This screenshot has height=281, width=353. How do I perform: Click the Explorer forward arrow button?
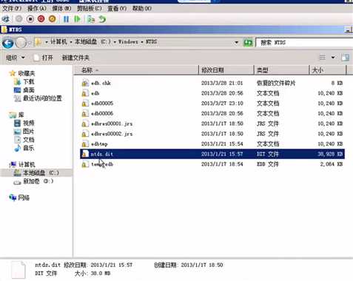(21, 44)
